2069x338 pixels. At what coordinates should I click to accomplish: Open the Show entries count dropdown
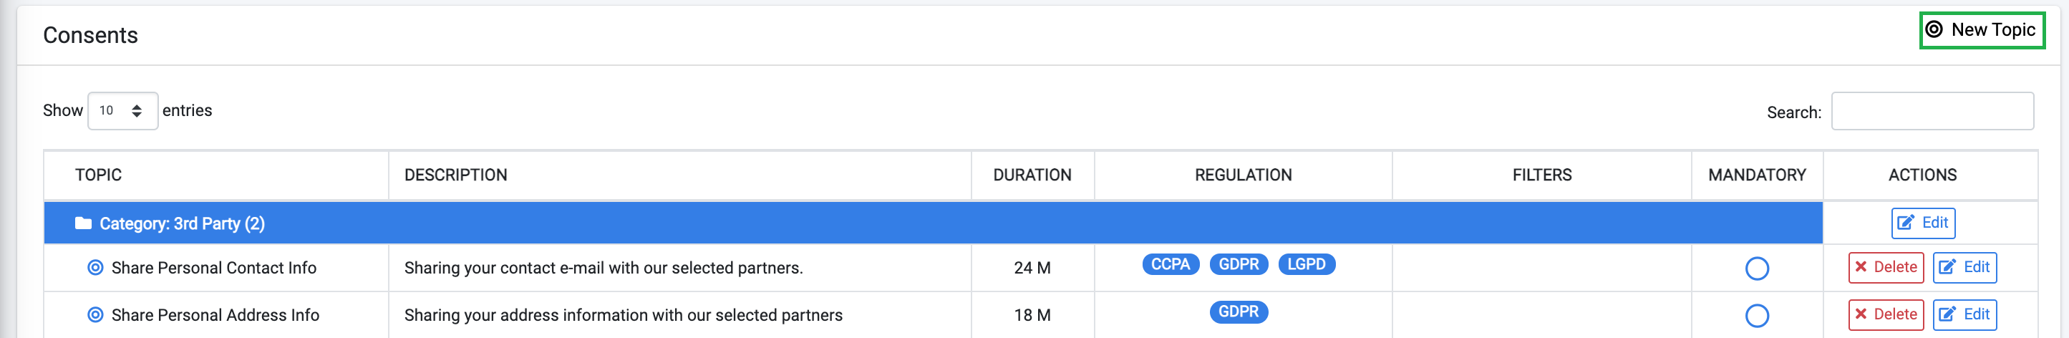coord(122,111)
